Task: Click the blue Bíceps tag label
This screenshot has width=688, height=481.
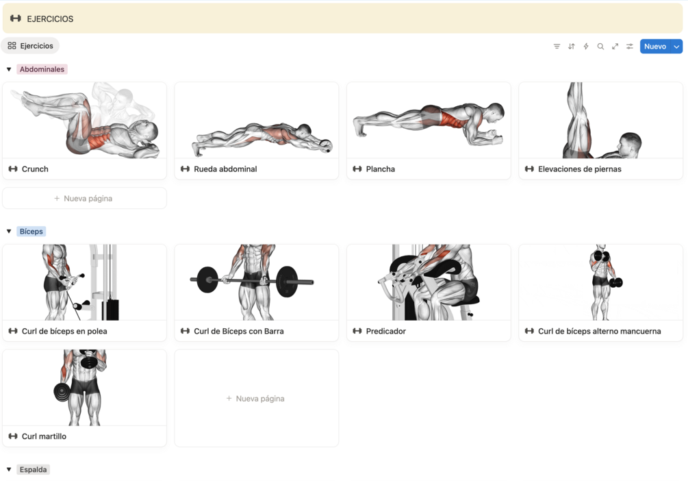Action: (31, 231)
